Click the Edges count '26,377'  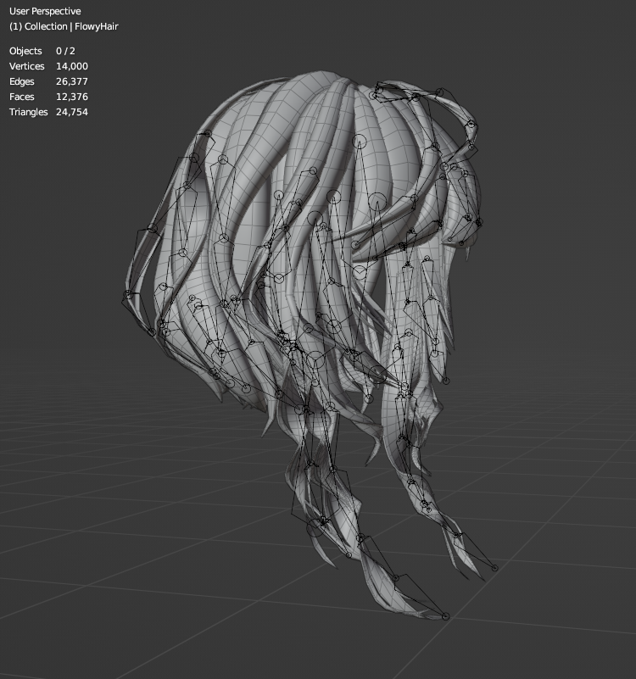coord(72,81)
